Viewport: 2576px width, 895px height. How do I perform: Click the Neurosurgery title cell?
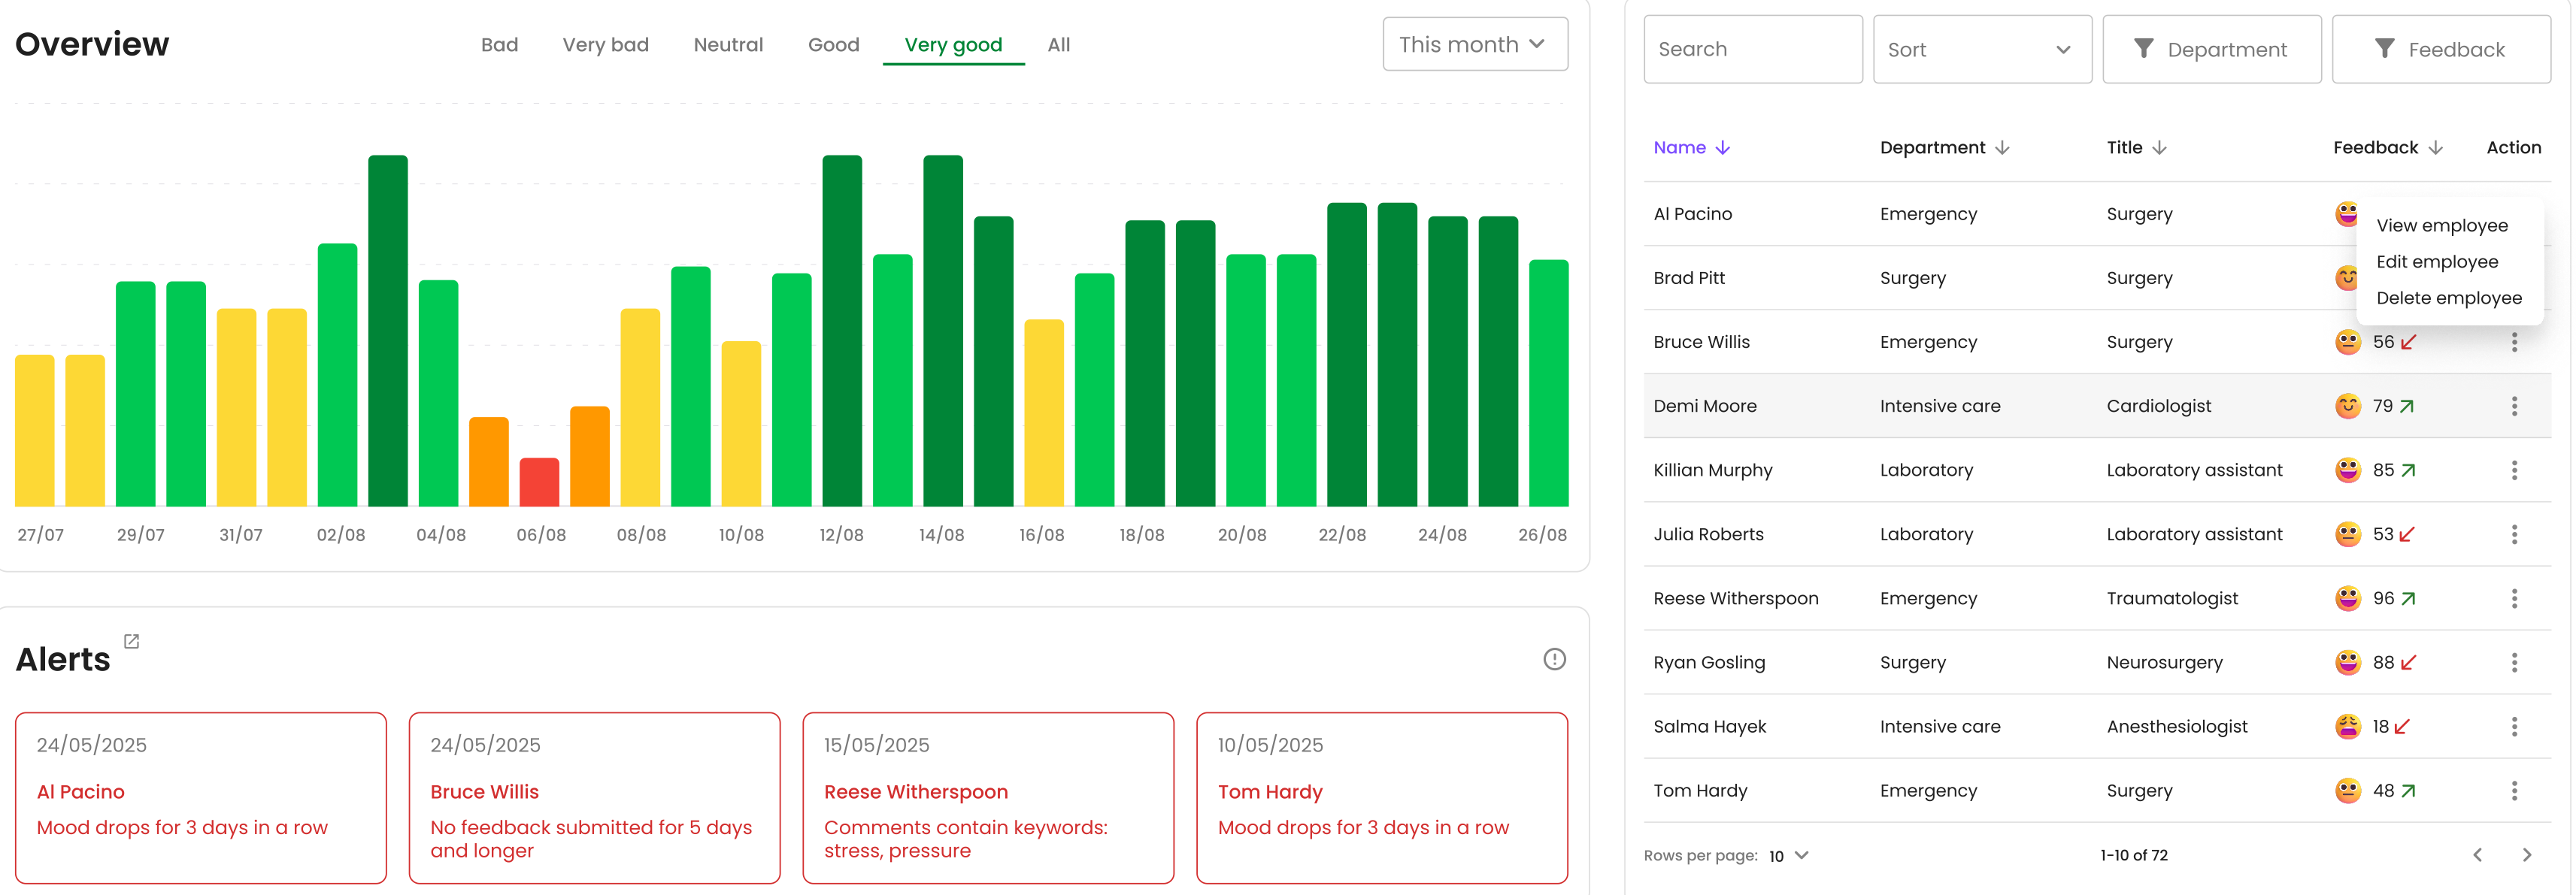(2164, 662)
